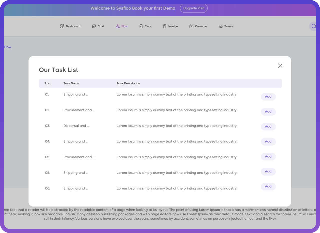This screenshot has width=320, height=233.
Task: Close the Our Task List dialog
Action: (x=280, y=65)
